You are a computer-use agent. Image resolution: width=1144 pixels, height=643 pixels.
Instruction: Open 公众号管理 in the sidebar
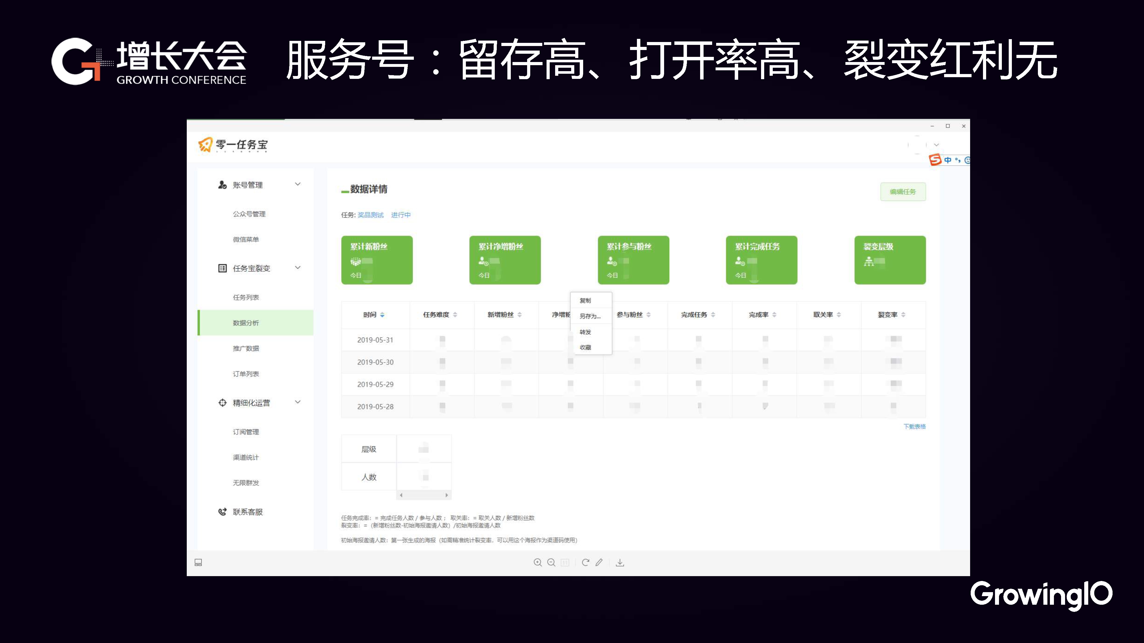click(249, 214)
